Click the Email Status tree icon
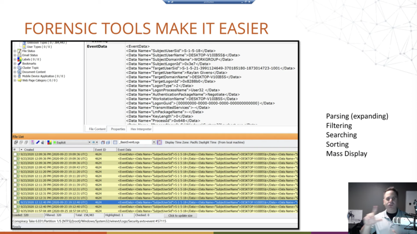The height and width of the screenshot is (234, 417). pos(19,55)
